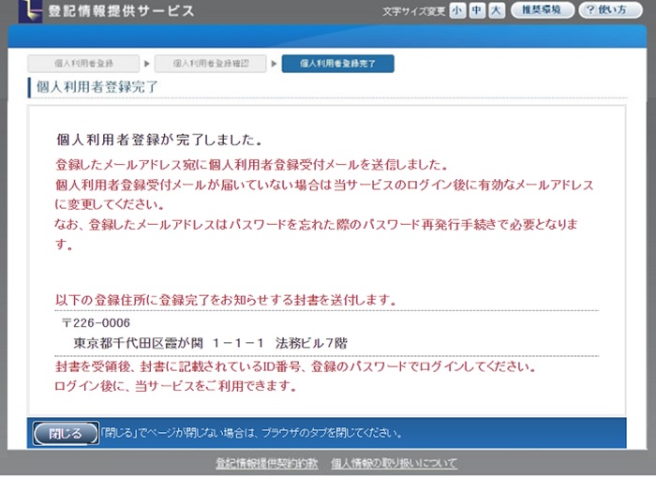The width and height of the screenshot is (656, 477).
Task: Click the 登記情報提供サービス logo icon
Action: [31, 10]
